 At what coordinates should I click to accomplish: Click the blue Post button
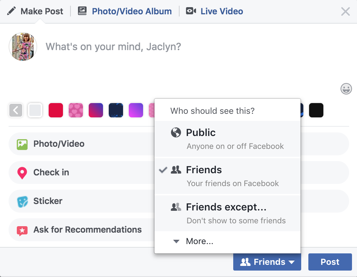tap(330, 262)
